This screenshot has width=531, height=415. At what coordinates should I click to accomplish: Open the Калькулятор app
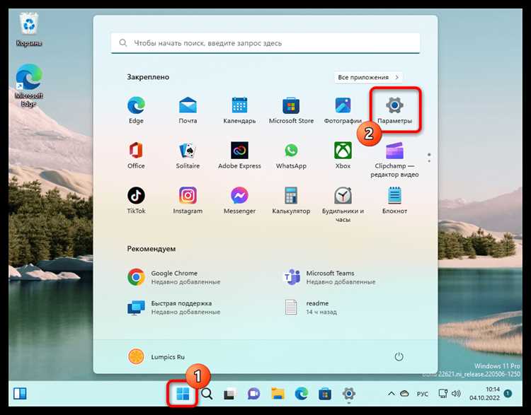tap(291, 200)
